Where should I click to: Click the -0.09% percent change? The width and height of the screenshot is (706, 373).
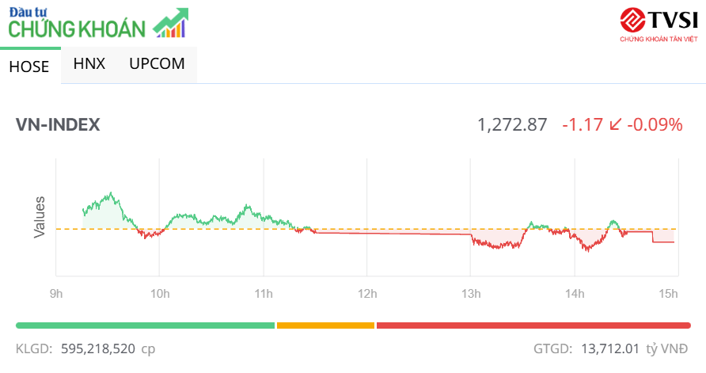point(656,125)
